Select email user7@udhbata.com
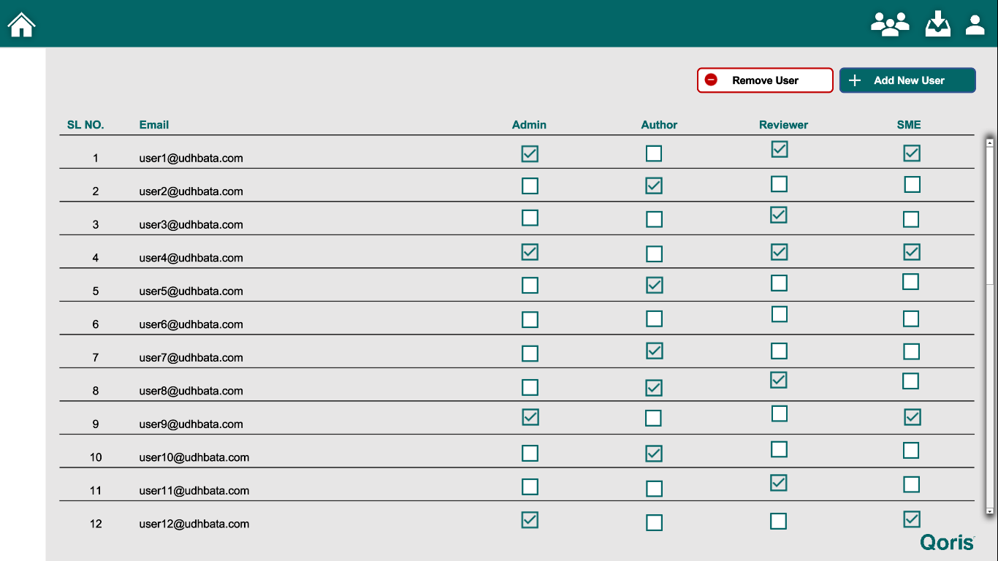Screen dimensions: 998x561 point(191,357)
